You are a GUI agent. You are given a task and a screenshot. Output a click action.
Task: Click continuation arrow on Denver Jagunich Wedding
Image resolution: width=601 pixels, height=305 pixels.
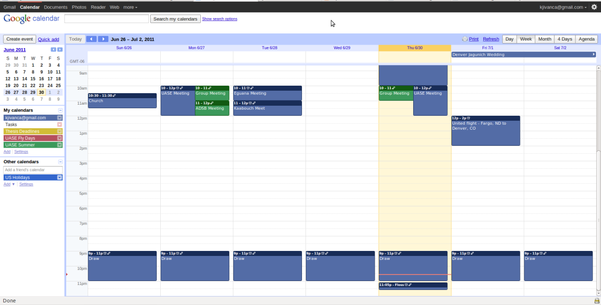pyautogui.click(x=593, y=55)
